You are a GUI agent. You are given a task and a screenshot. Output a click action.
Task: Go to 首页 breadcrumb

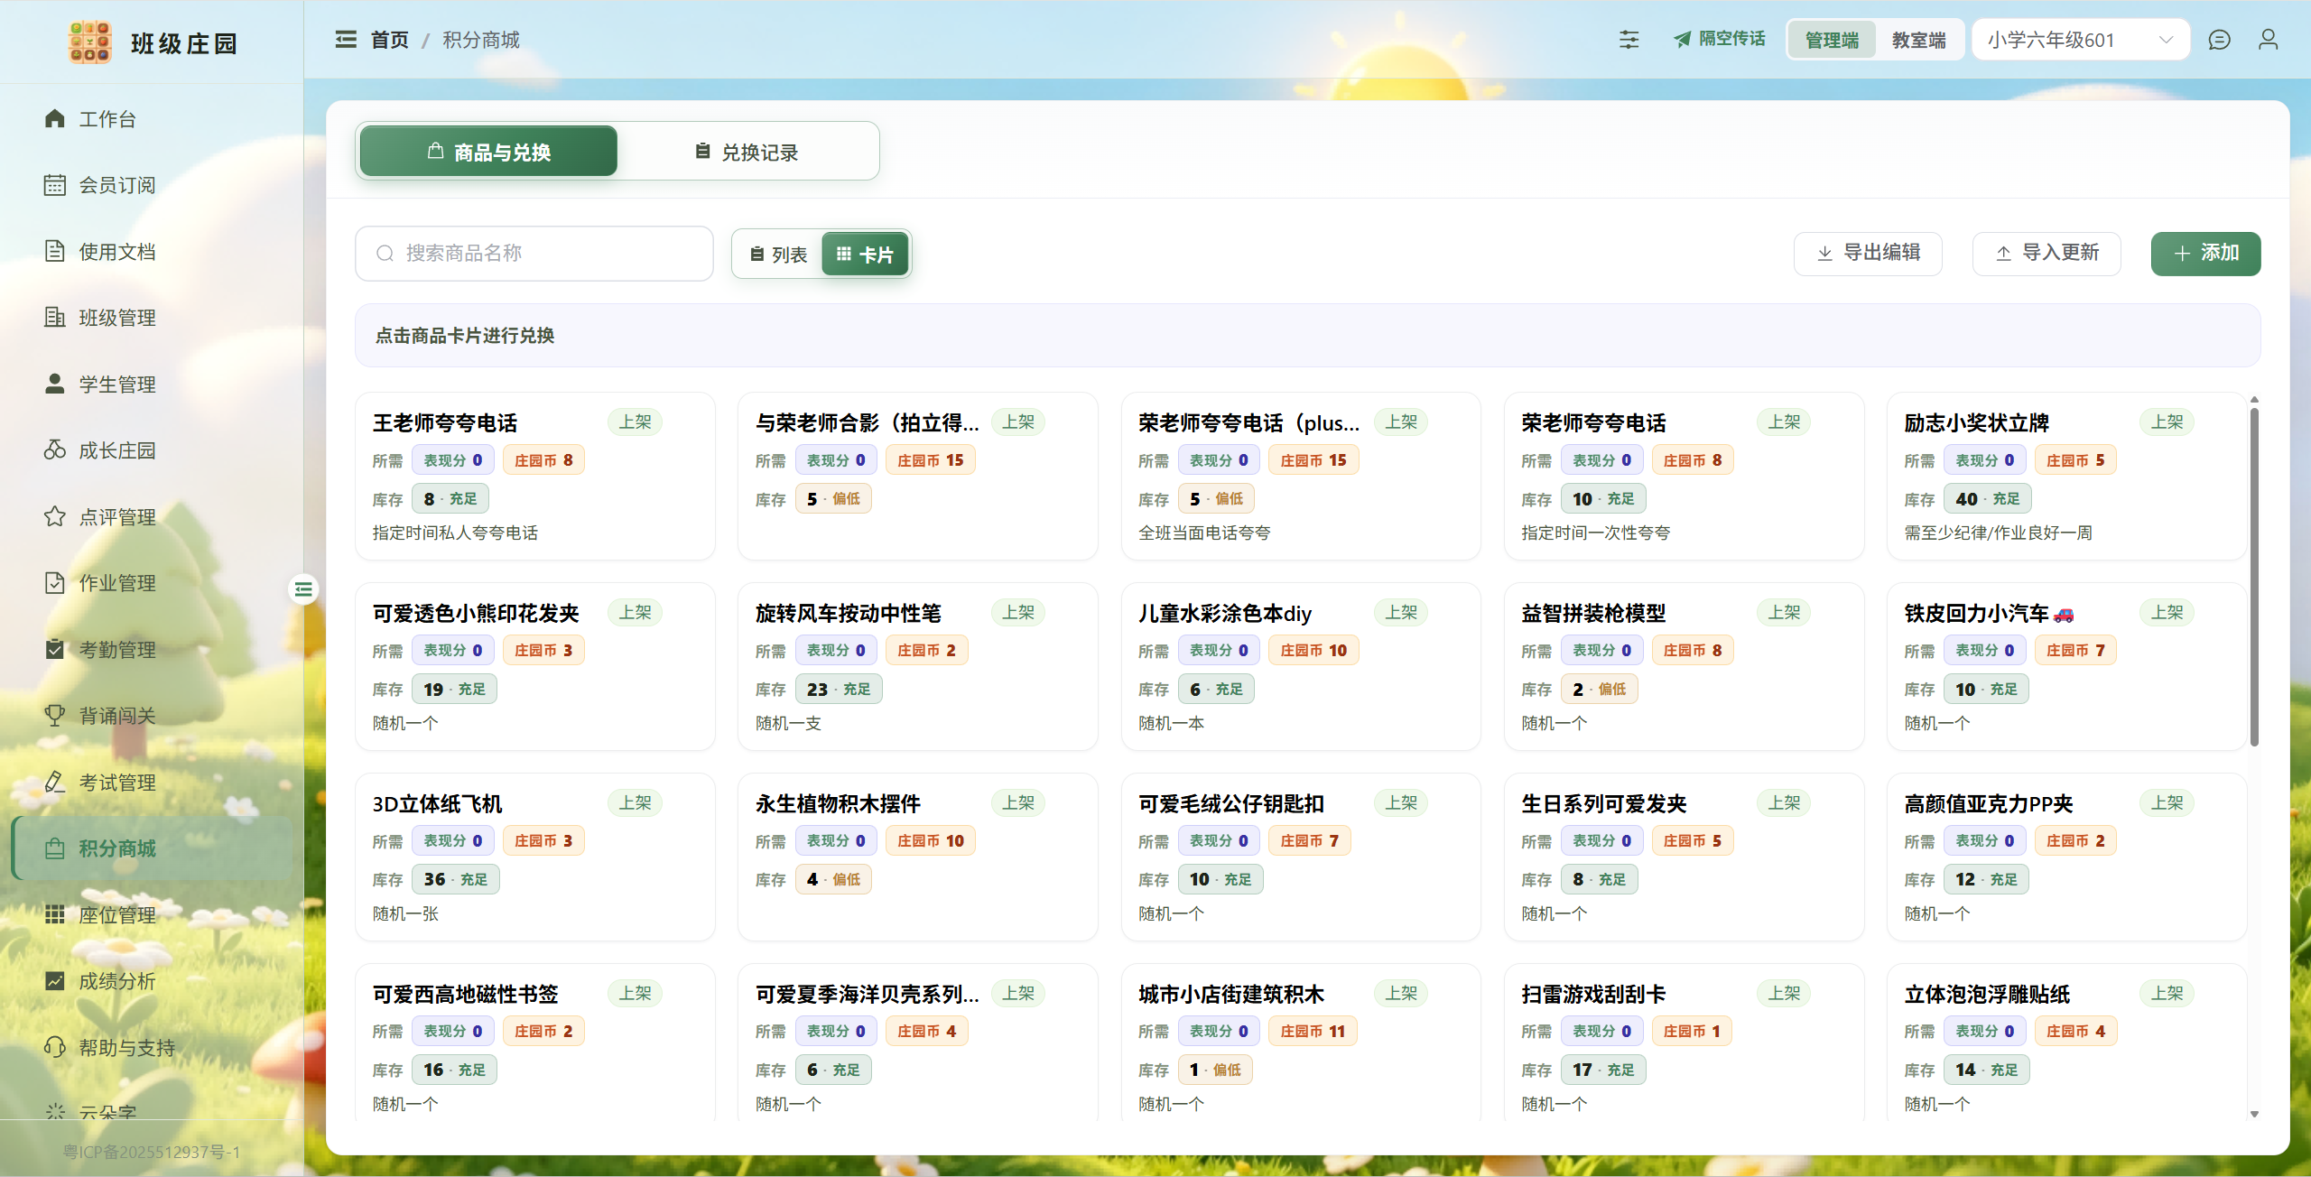coord(390,40)
